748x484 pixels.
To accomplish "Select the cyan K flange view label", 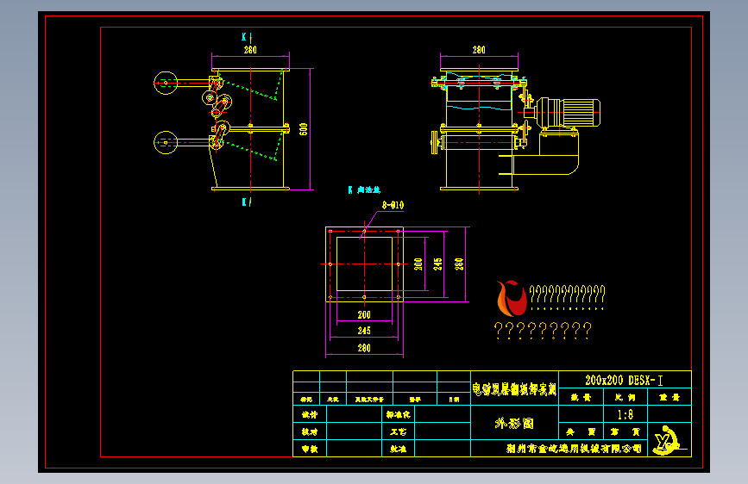I will [x=364, y=190].
